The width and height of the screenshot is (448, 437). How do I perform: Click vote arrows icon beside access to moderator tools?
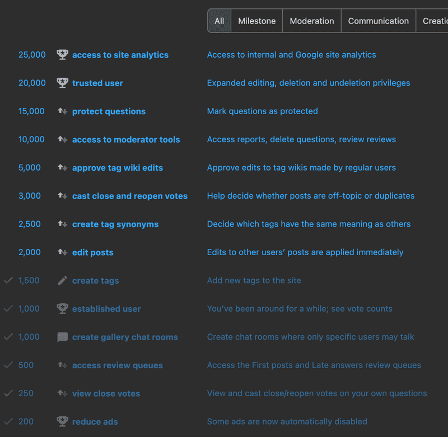click(62, 139)
